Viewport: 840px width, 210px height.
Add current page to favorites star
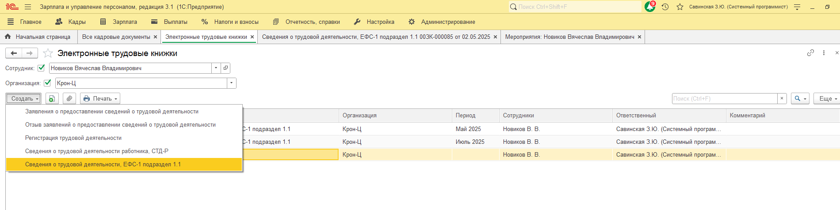48,53
